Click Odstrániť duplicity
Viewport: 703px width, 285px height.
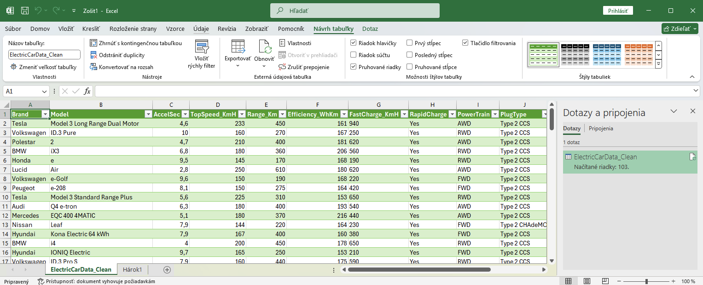(x=117, y=55)
